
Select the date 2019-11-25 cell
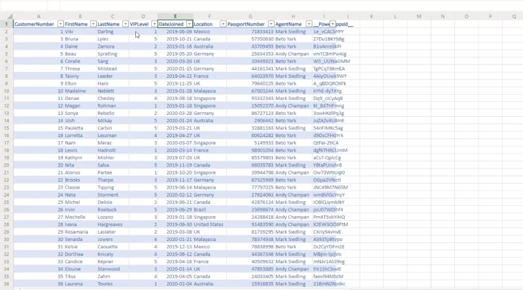coord(175,84)
